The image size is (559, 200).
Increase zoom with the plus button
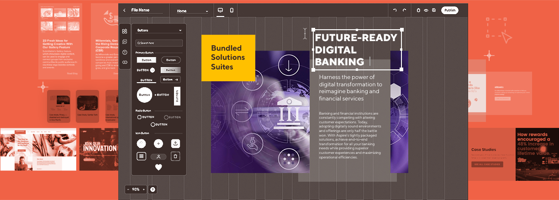pos(143,189)
